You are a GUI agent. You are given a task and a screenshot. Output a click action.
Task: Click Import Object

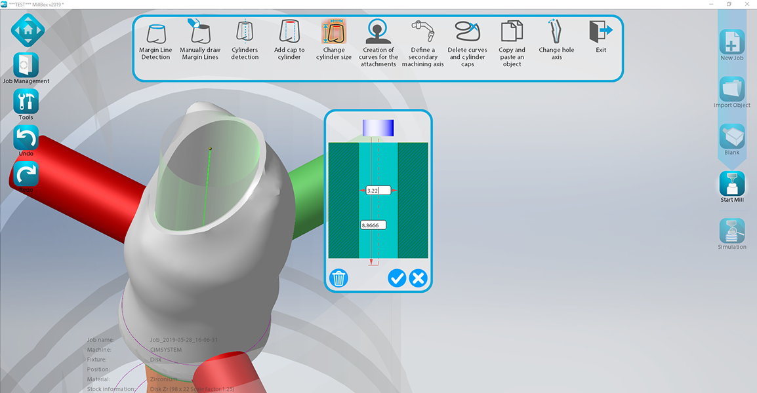(732, 92)
